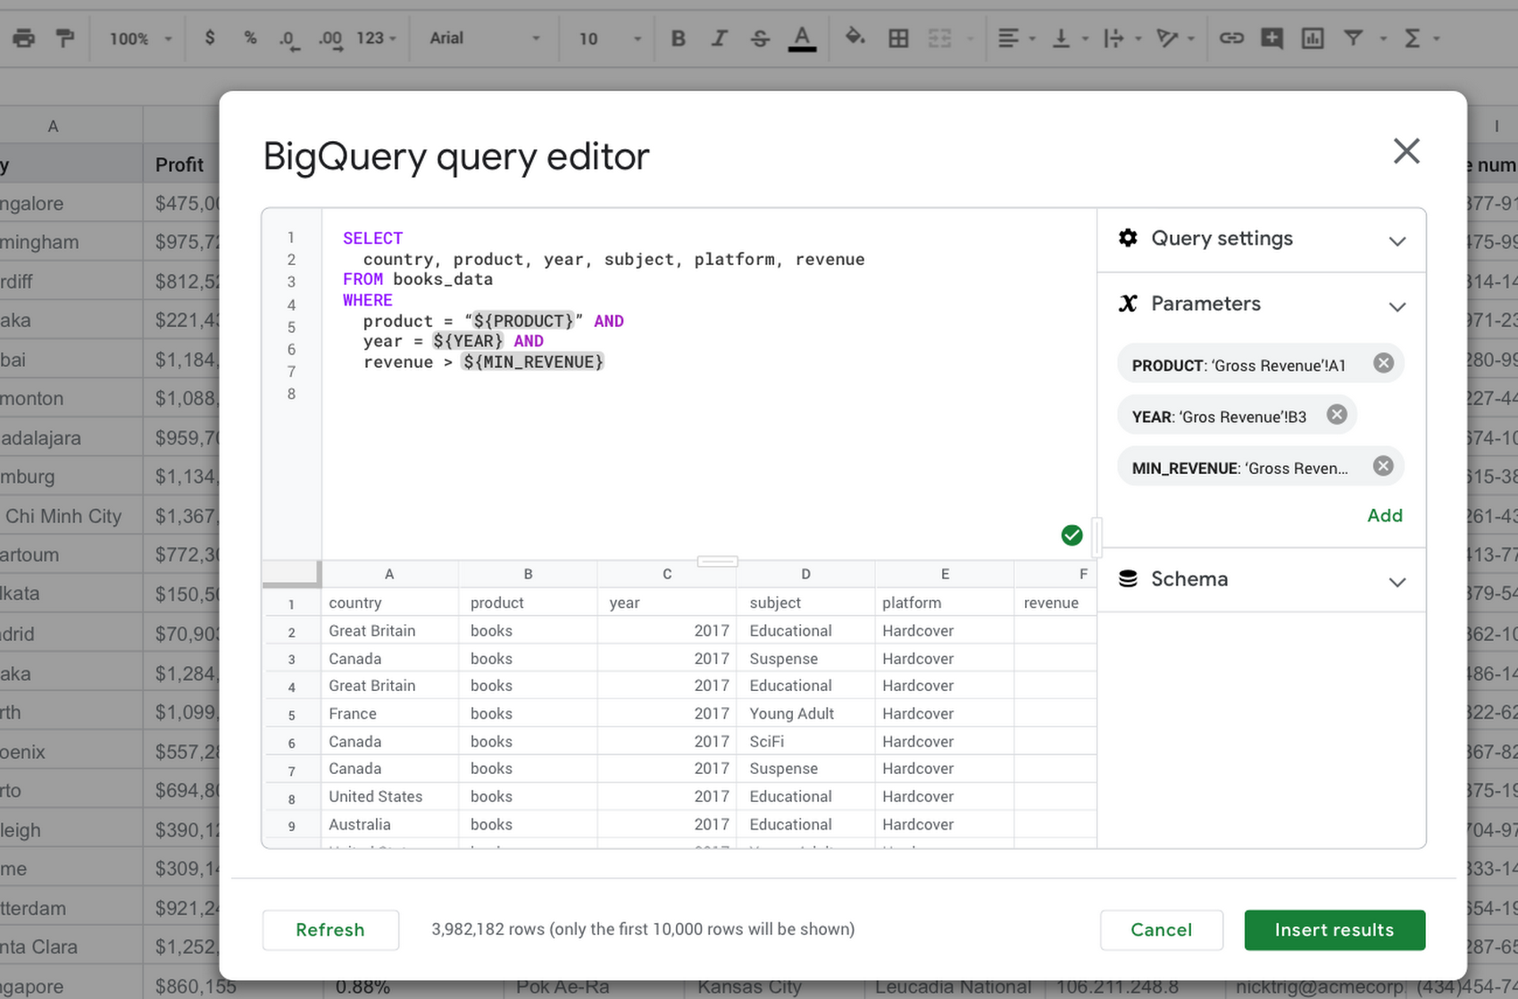This screenshot has width=1518, height=999.
Task: Click the Refresh button
Action: [330, 929]
